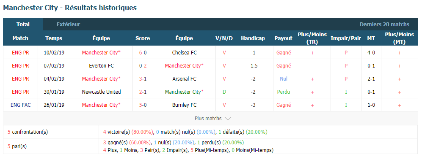Select the Total tab
Image resolution: width=422 pixels, height=157 pixels.
pyautogui.click(x=23, y=24)
